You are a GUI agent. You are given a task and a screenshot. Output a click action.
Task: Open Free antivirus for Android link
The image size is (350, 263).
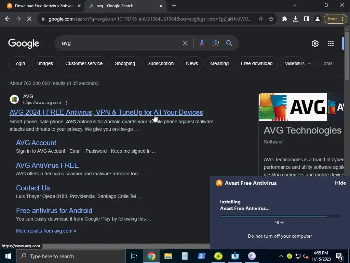point(54,211)
